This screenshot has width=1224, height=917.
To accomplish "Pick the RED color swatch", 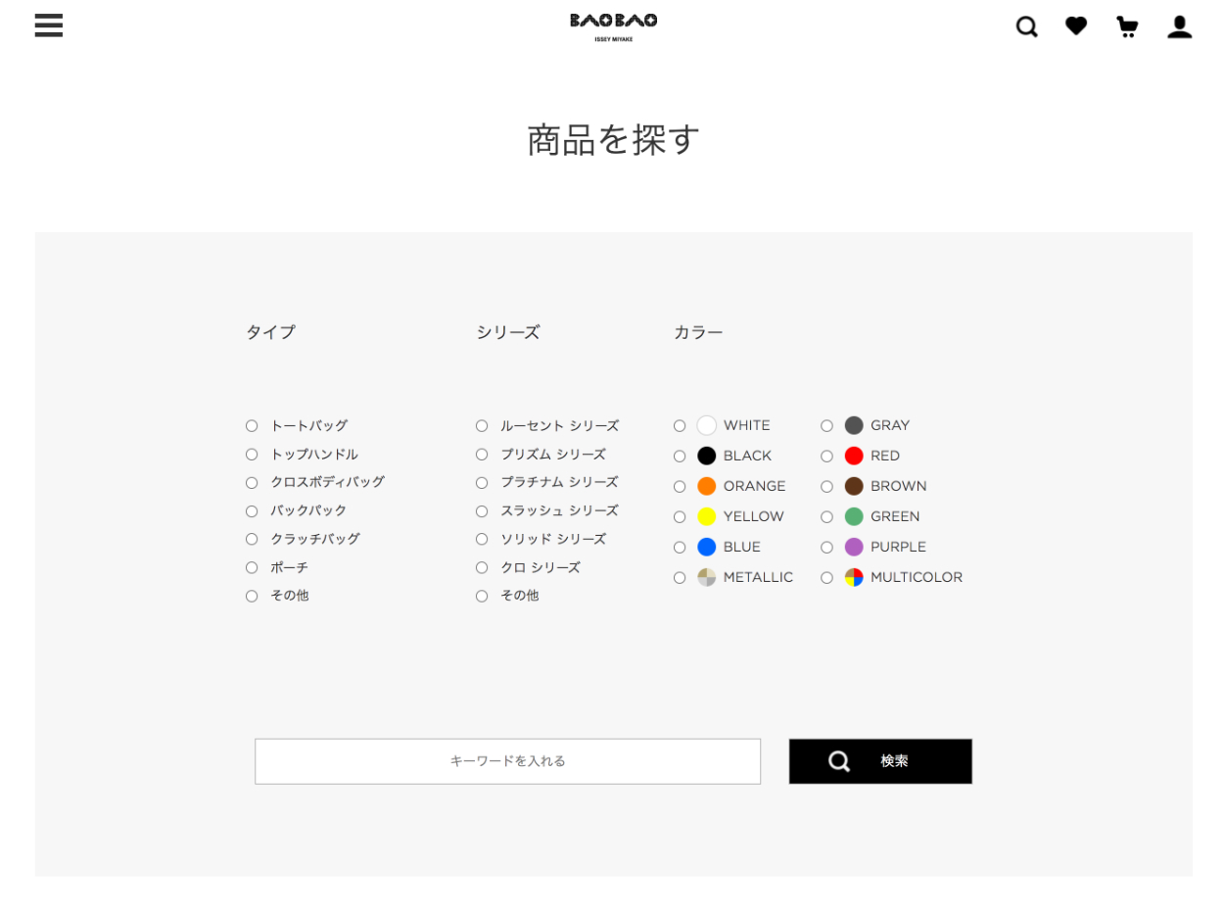I will pyautogui.click(x=854, y=456).
